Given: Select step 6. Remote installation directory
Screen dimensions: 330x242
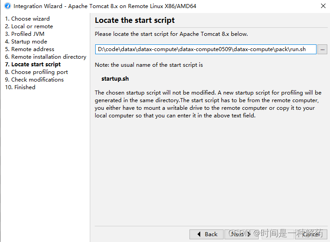Looking at the screenshot, I should click(45, 57).
